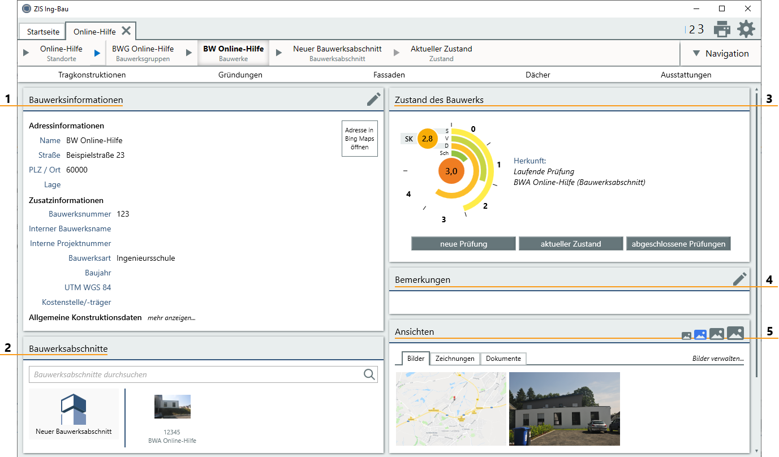Click the magnifier icon in Bauwerksabschnitte search

click(x=369, y=374)
